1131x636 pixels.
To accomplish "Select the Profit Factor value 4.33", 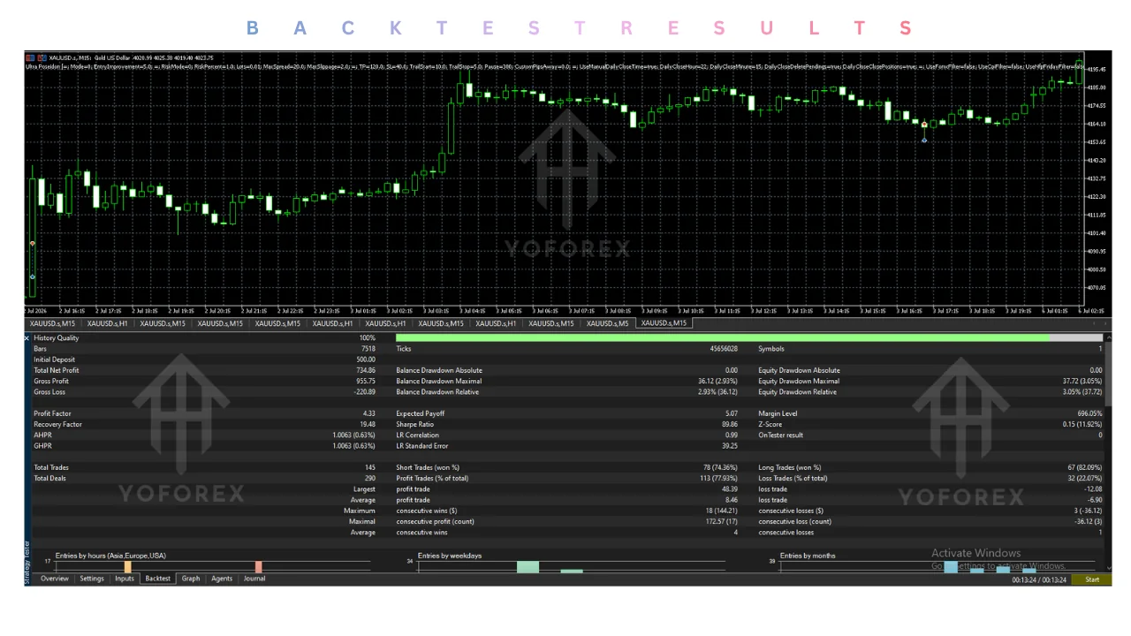I will [368, 413].
